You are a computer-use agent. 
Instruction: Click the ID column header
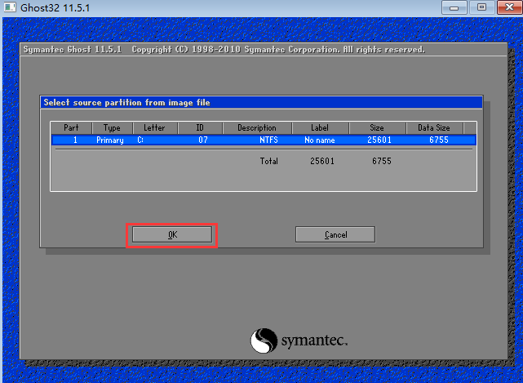pos(200,128)
